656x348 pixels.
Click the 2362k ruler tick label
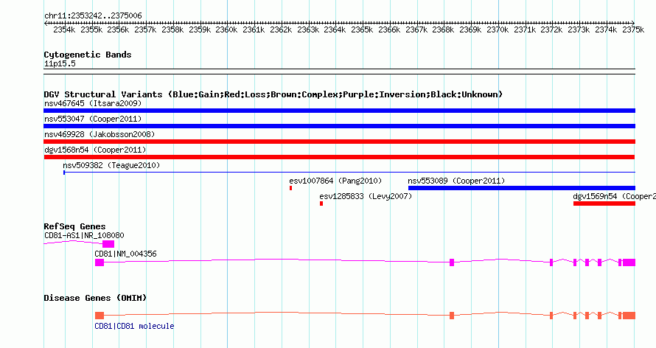(x=281, y=29)
